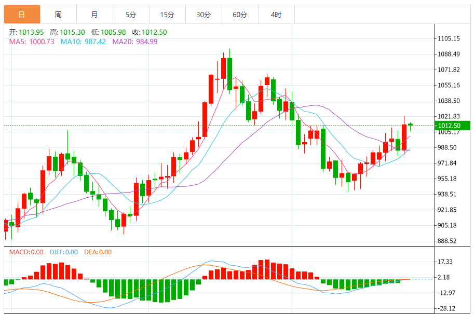Screen dimensions: 475x314
Task: Click the 1105.15 price axis label
Action: (449, 38)
